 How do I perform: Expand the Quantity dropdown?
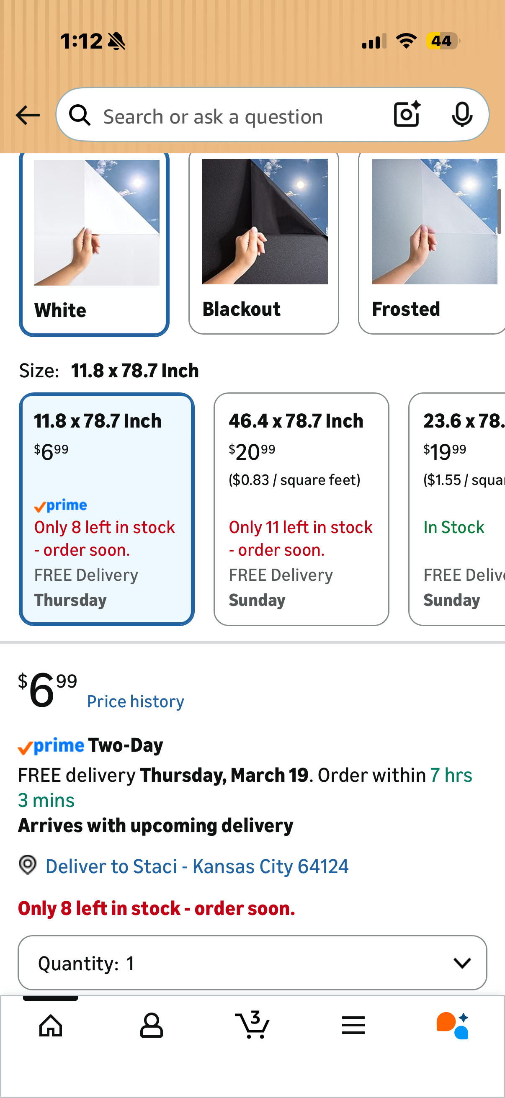(252, 962)
